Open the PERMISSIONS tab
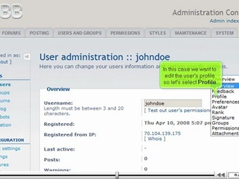The height and width of the screenshot is (179, 239). pos(125,33)
